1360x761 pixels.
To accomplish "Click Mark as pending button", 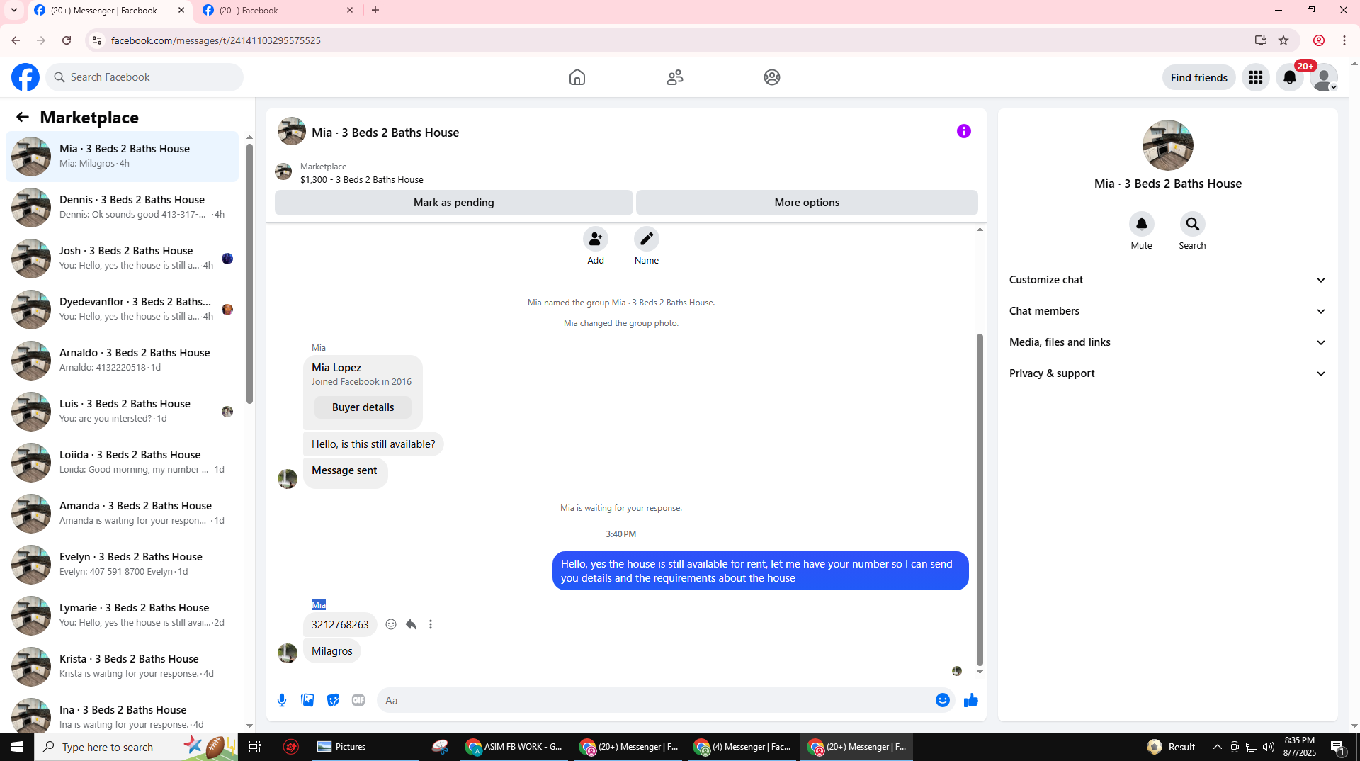I will pyautogui.click(x=454, y=203).
